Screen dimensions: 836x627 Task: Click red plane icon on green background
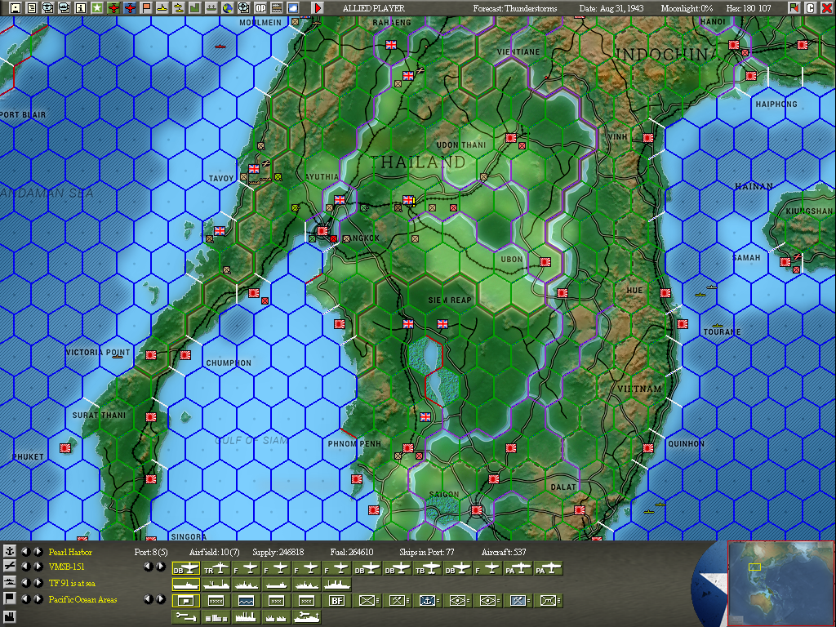113,7
